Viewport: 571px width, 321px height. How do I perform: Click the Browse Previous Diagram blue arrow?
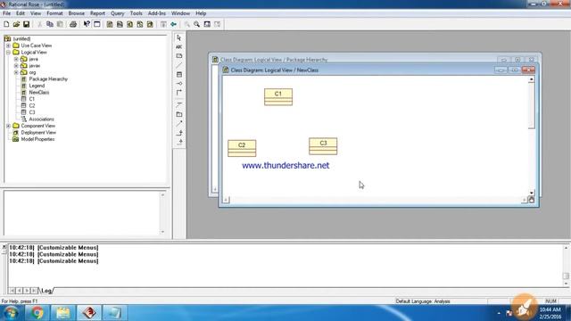pos(174,24)
